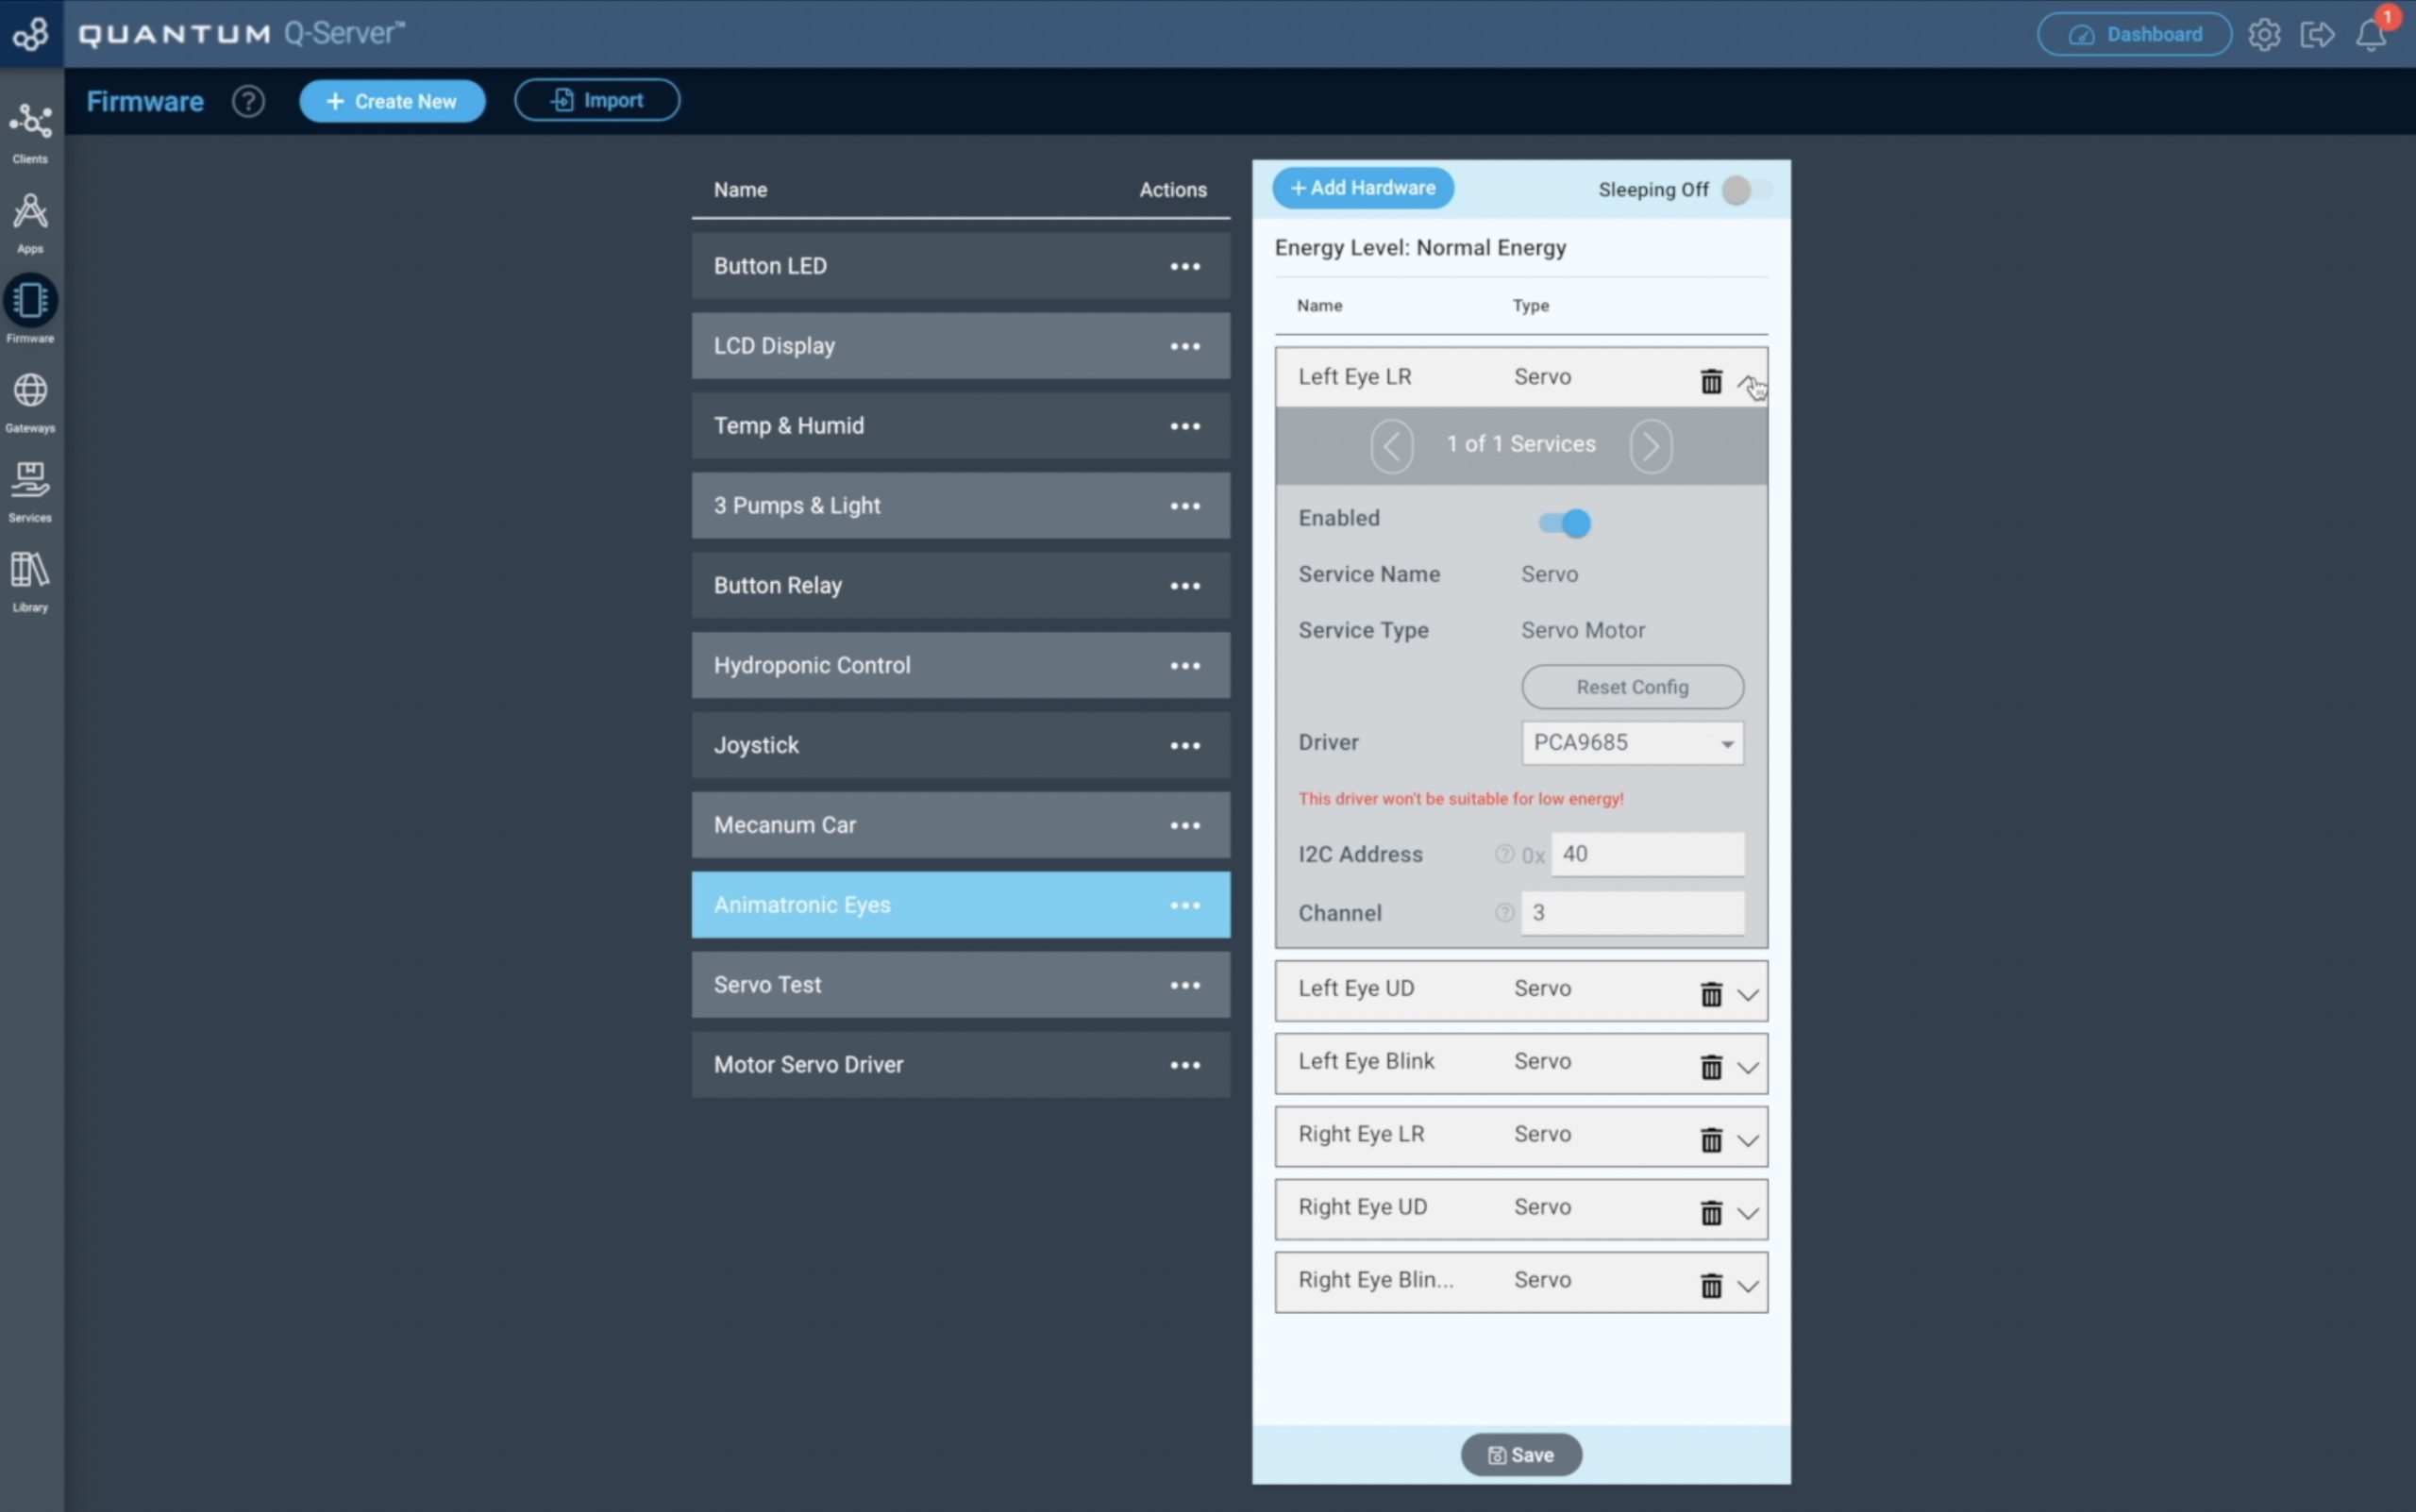Screen dimensions: 2416x1512
Task: Disable the Enabled servo toggle
Action: pyautogui.click(x=1565, y=522)
